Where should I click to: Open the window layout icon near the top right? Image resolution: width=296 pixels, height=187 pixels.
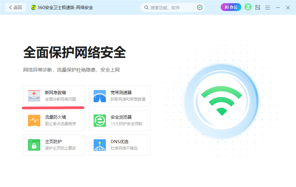coord(257,7)
